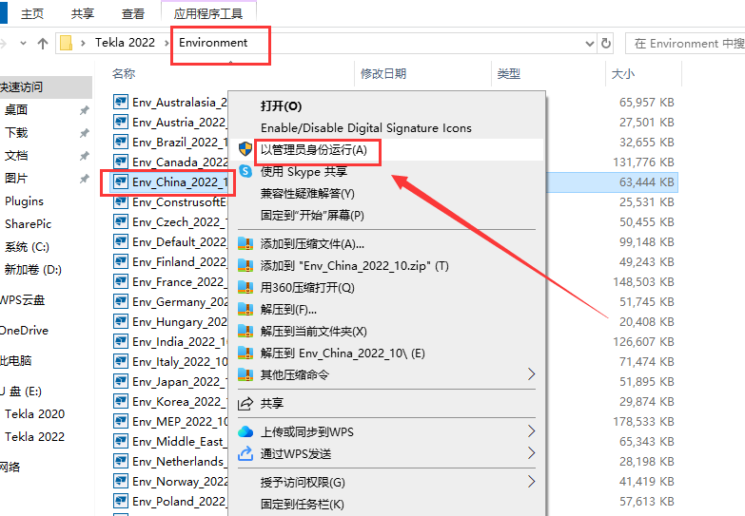Click the Env_France_2022 file icon
The image size is (745, 516).
click(x=121, y=281)
